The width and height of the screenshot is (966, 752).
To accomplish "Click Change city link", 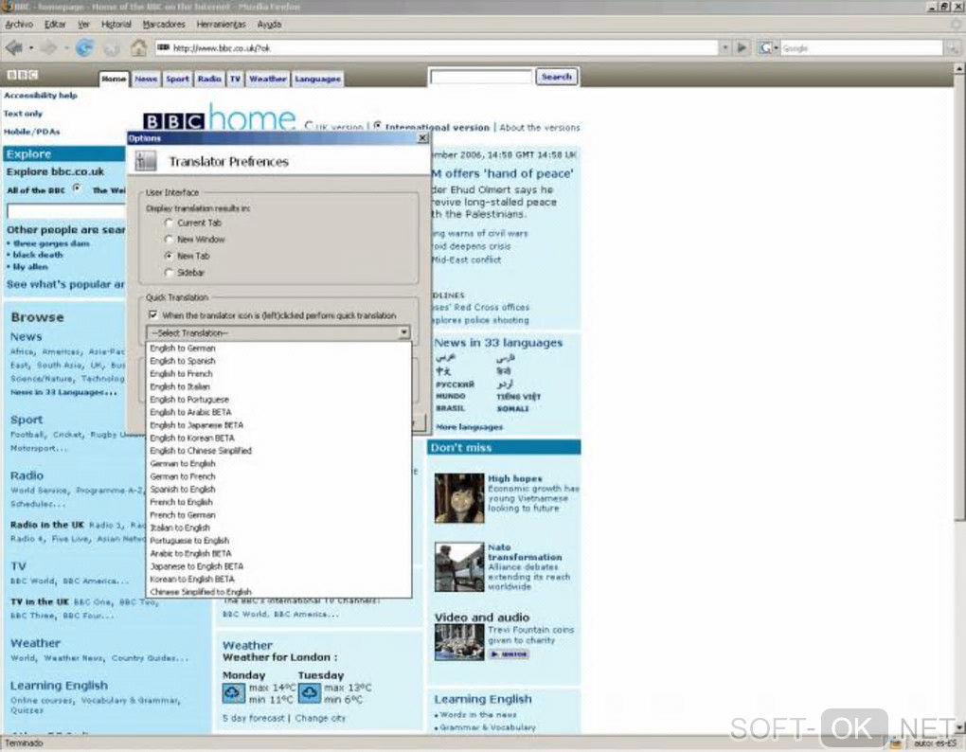I will click(x=320, y=718).
